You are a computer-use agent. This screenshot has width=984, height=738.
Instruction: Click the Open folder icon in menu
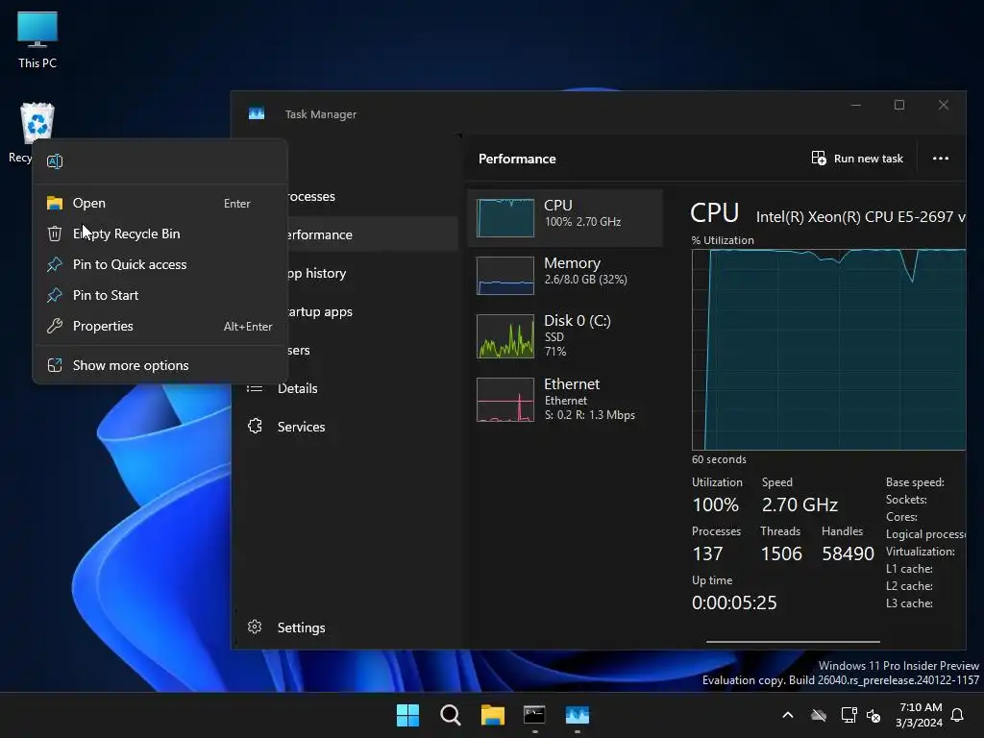55,203
